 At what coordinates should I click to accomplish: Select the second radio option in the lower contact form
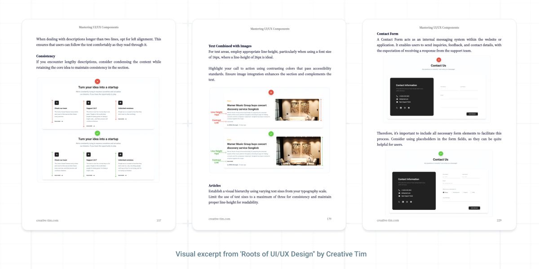(x=453, y=192)
